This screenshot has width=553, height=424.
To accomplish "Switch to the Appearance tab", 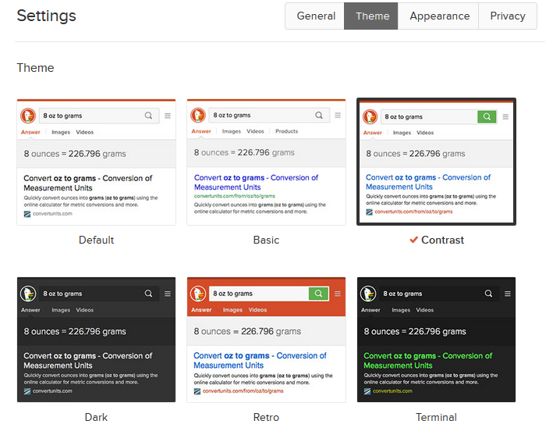I will [439, 16].
